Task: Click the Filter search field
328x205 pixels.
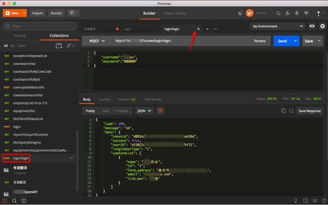Action: tap(39, 26)
